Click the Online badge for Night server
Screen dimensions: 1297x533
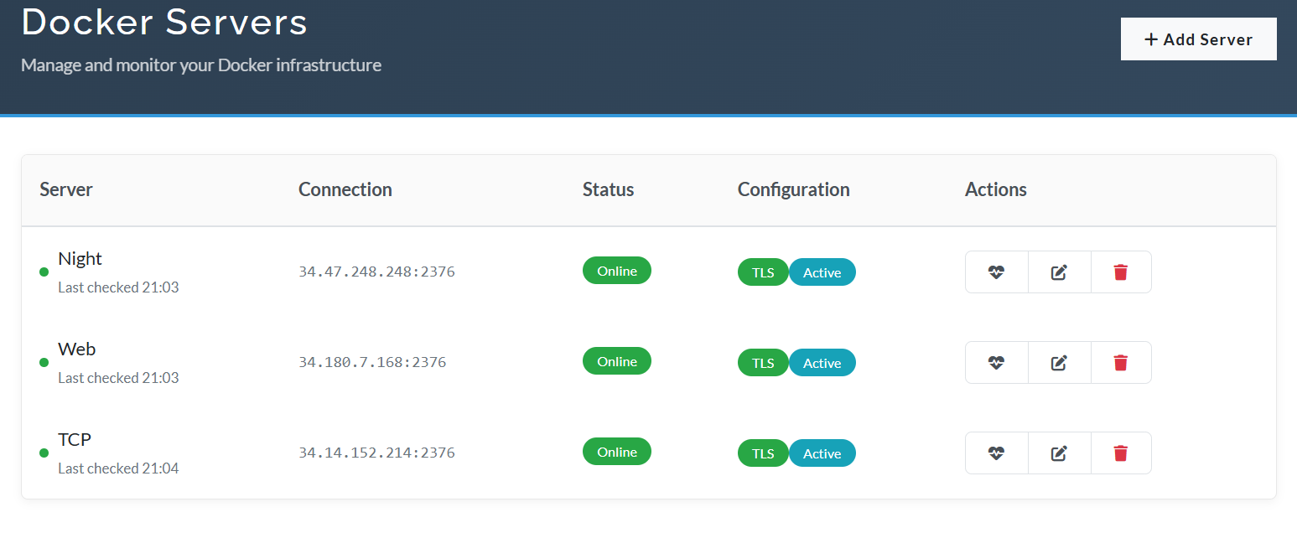coord(616,271)
